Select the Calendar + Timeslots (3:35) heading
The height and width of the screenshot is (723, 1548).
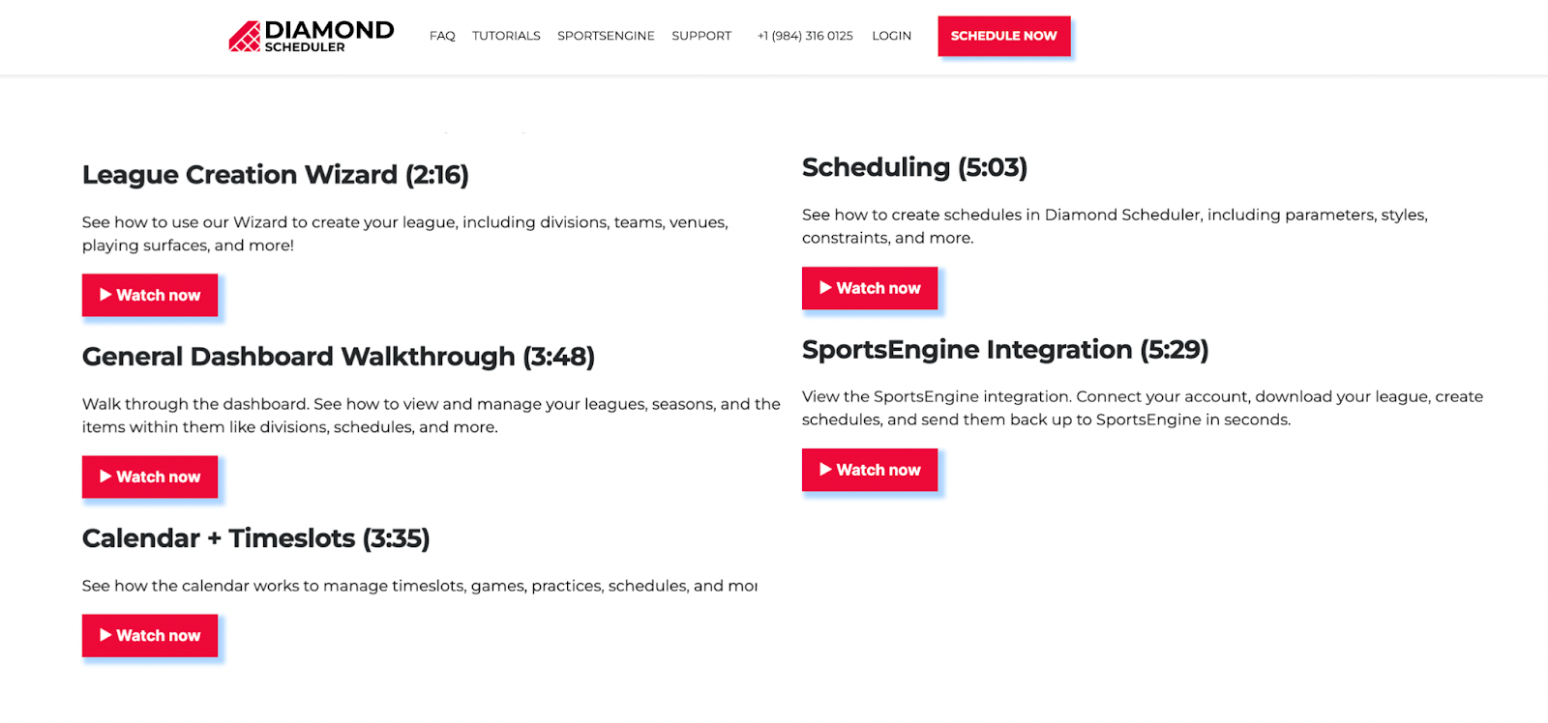pyautogui.click(x=256, y=538)
